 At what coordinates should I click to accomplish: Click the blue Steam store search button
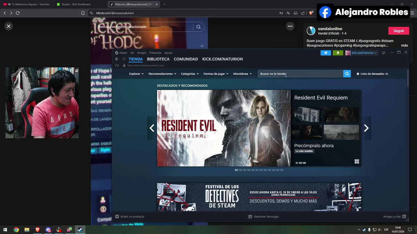pos(347,74)
